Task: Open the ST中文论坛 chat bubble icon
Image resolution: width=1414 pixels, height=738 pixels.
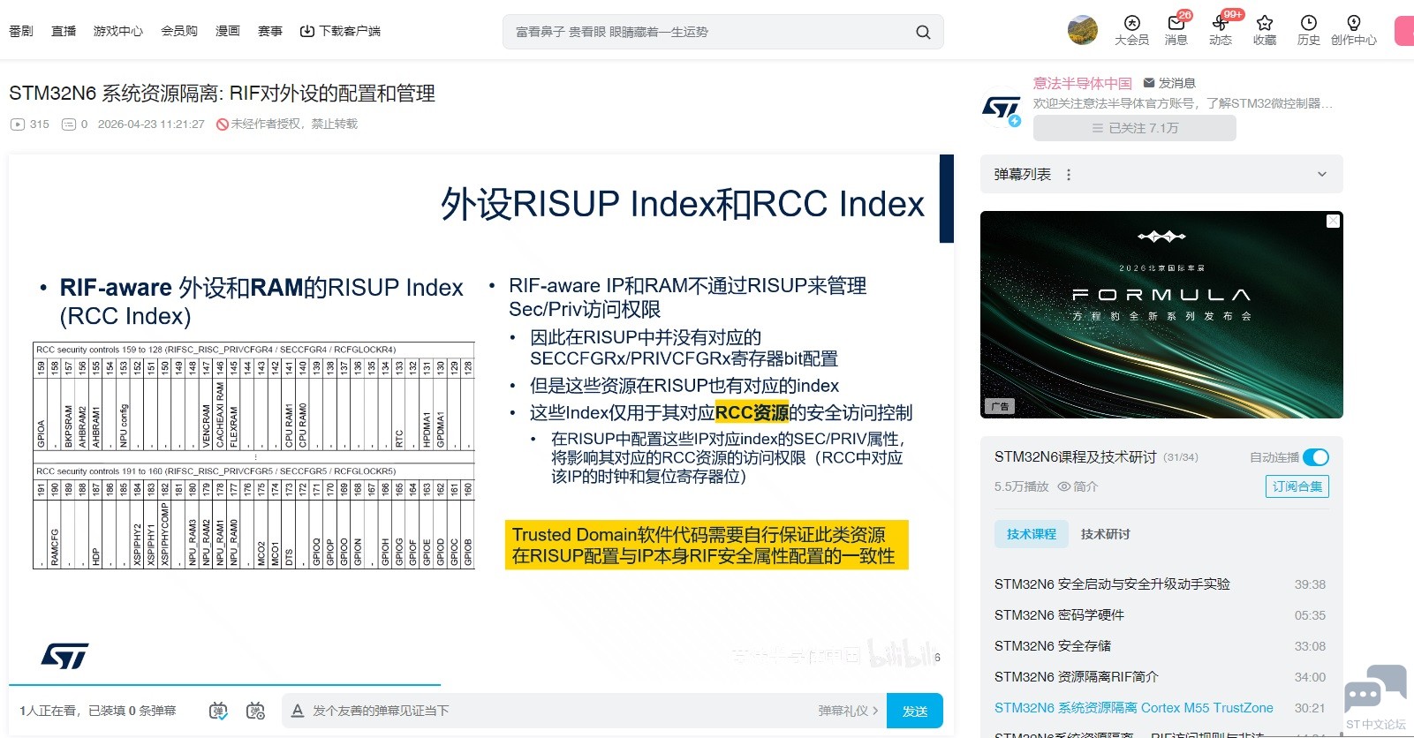Action: 1376,689
